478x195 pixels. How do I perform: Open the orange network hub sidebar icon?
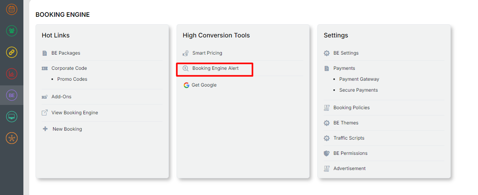click(x=12, y=138)
